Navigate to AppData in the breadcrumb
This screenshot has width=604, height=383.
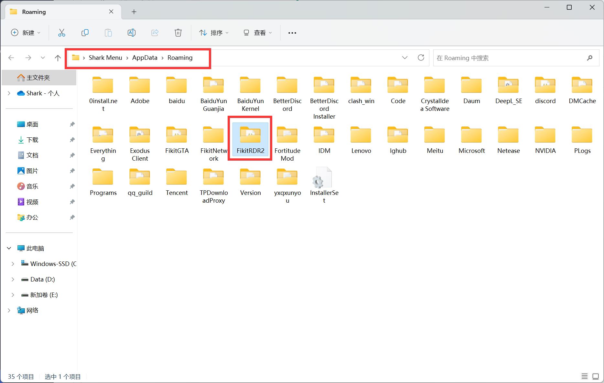[x=145, y=58]
